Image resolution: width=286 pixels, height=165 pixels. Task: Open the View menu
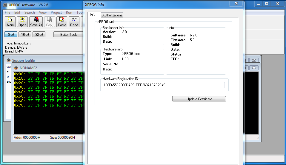pyautogui.click(x=43, y=13)
